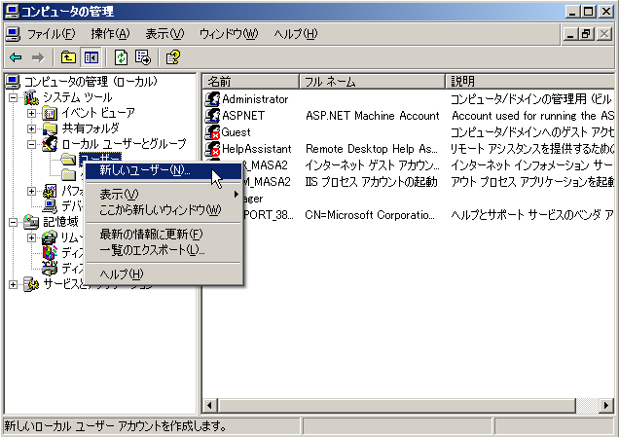
Task: Sort by the 名前 column header
Action: [x=251, y=82]
